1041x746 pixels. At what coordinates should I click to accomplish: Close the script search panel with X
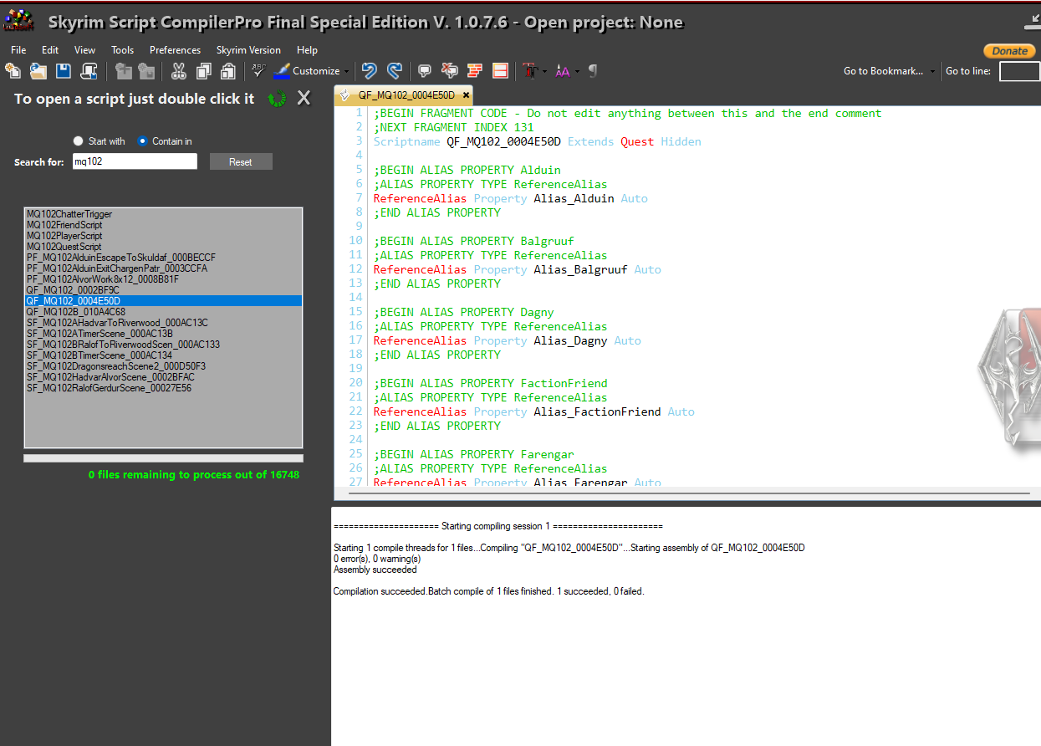pyautogui.click(x=304, y=99)
